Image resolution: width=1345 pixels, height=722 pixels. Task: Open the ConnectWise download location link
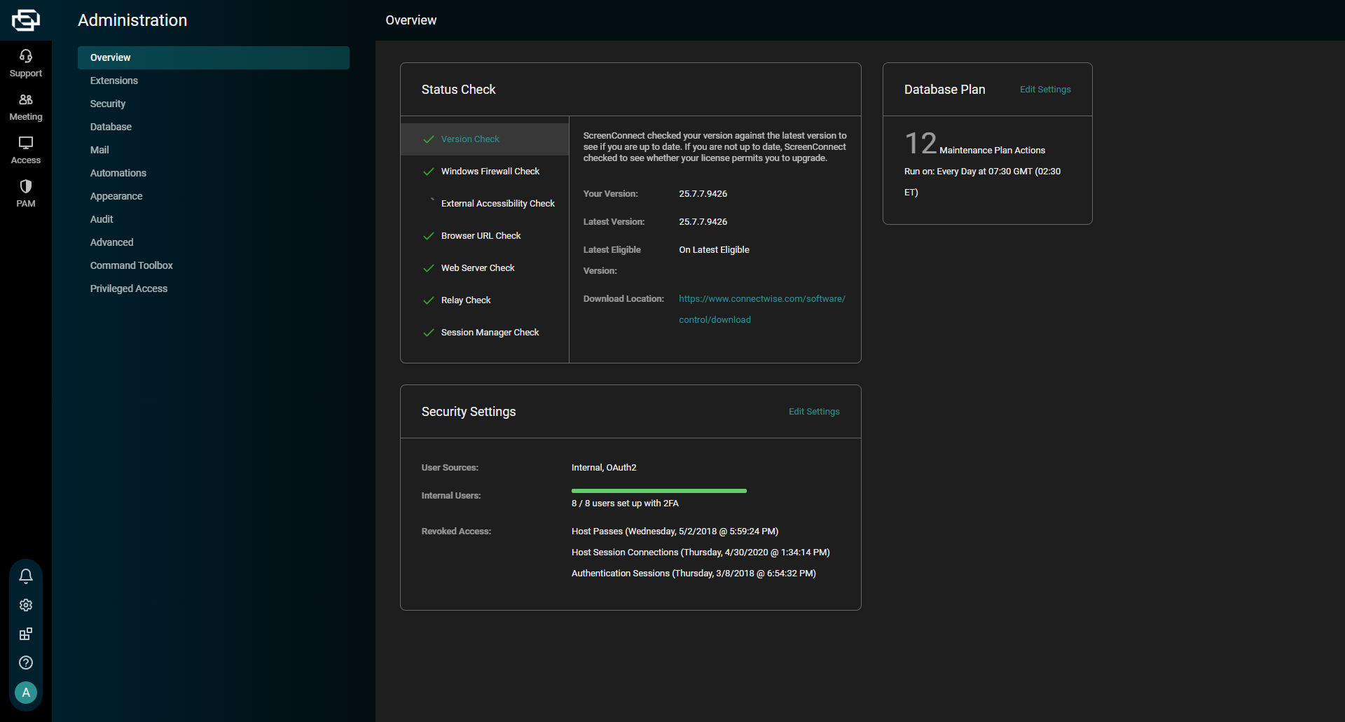coord(761,299)
